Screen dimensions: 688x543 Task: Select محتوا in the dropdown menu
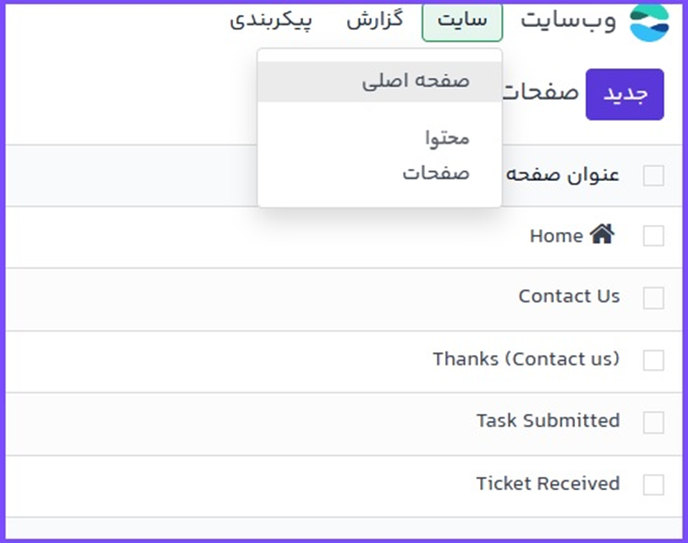click(x=447, y=138)
